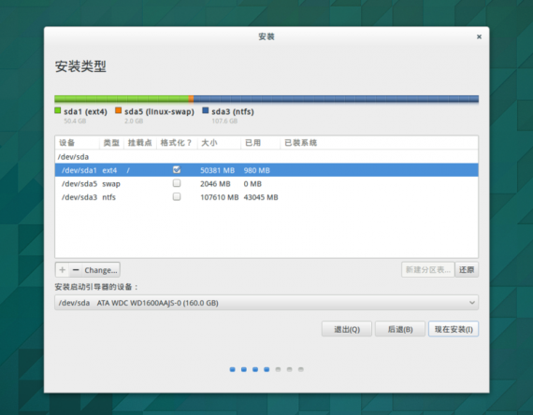Click the 新建分区表... button
Image resolution: width=533 pixels, height=415 pixels.
click(x=427, y=270)
